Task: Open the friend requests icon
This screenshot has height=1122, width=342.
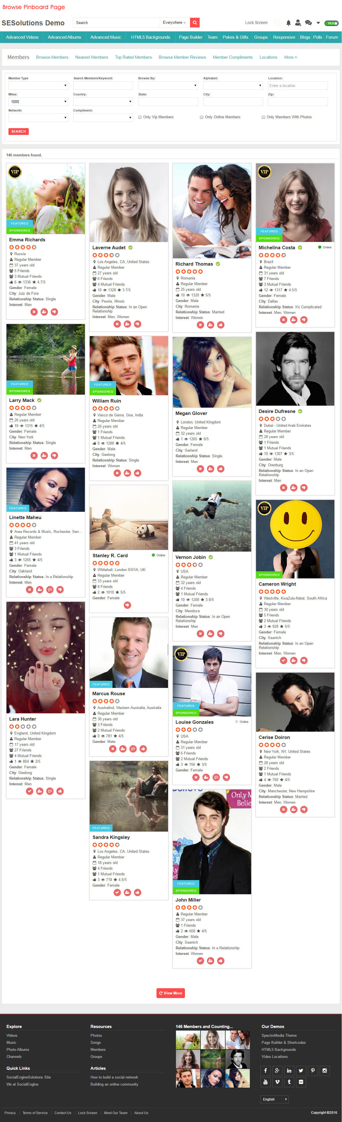Action: point(298,23)
